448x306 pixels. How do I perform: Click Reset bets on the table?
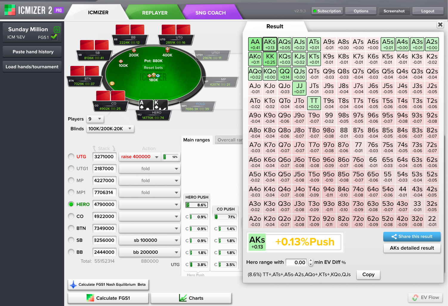(x=153, y=68)
